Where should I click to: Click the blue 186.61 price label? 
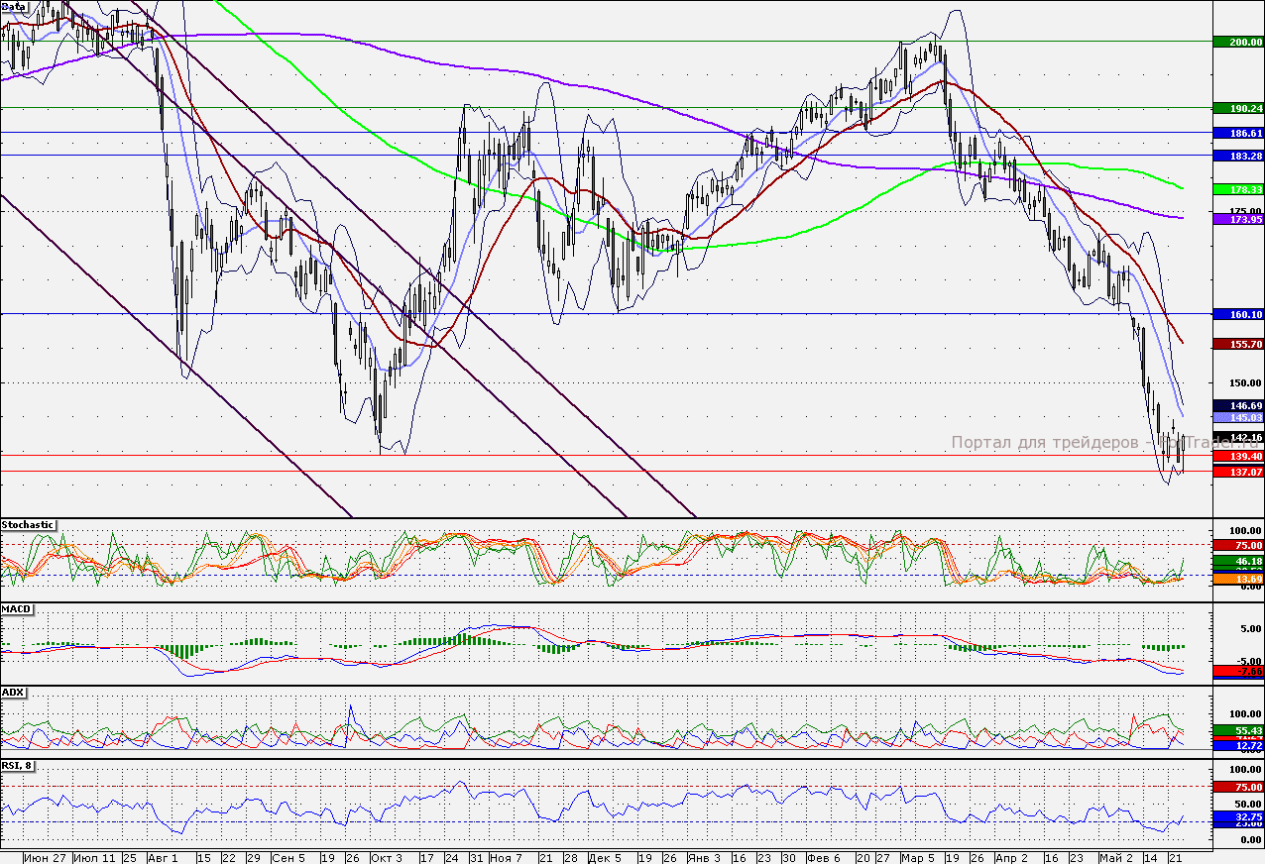(1238, 133)
